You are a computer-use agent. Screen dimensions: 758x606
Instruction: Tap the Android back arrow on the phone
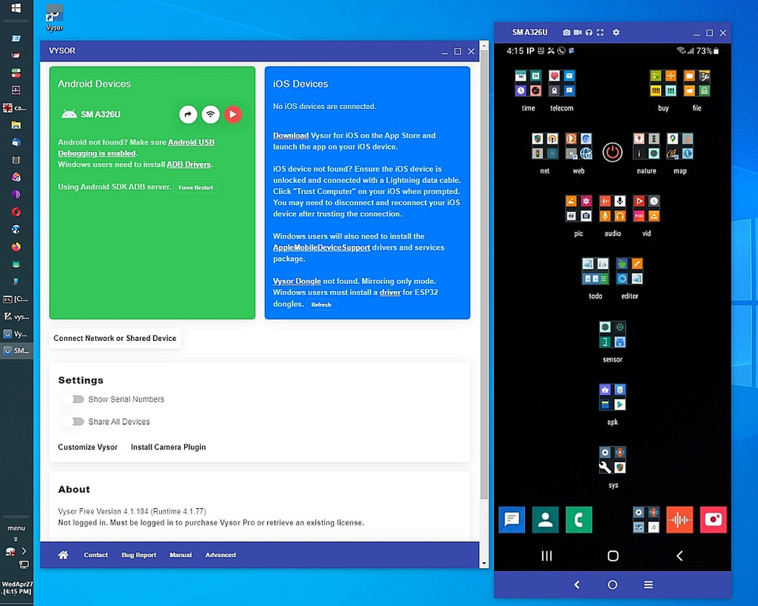click(679, 556)
